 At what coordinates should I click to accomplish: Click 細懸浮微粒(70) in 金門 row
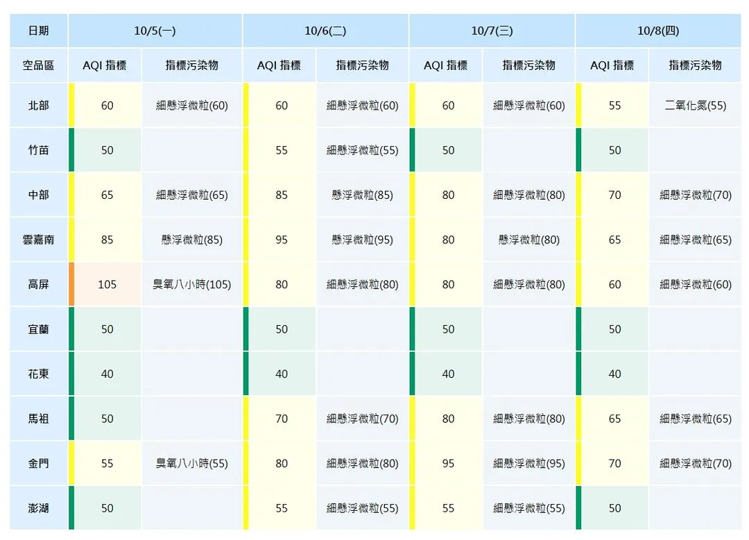tap(695, 463)
